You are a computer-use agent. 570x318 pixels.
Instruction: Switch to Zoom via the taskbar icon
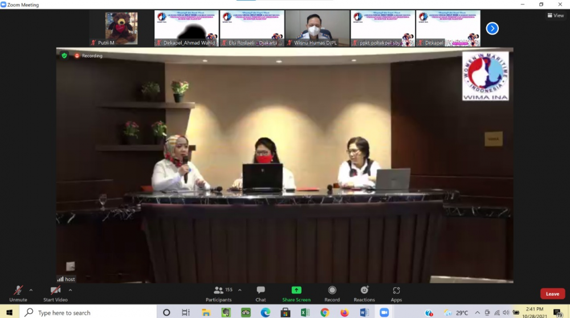click(384, 312)
